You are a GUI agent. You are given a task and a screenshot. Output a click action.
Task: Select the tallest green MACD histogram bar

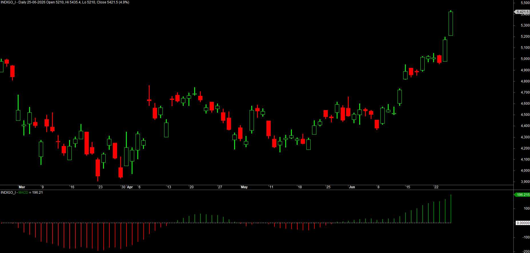point(451,209)
